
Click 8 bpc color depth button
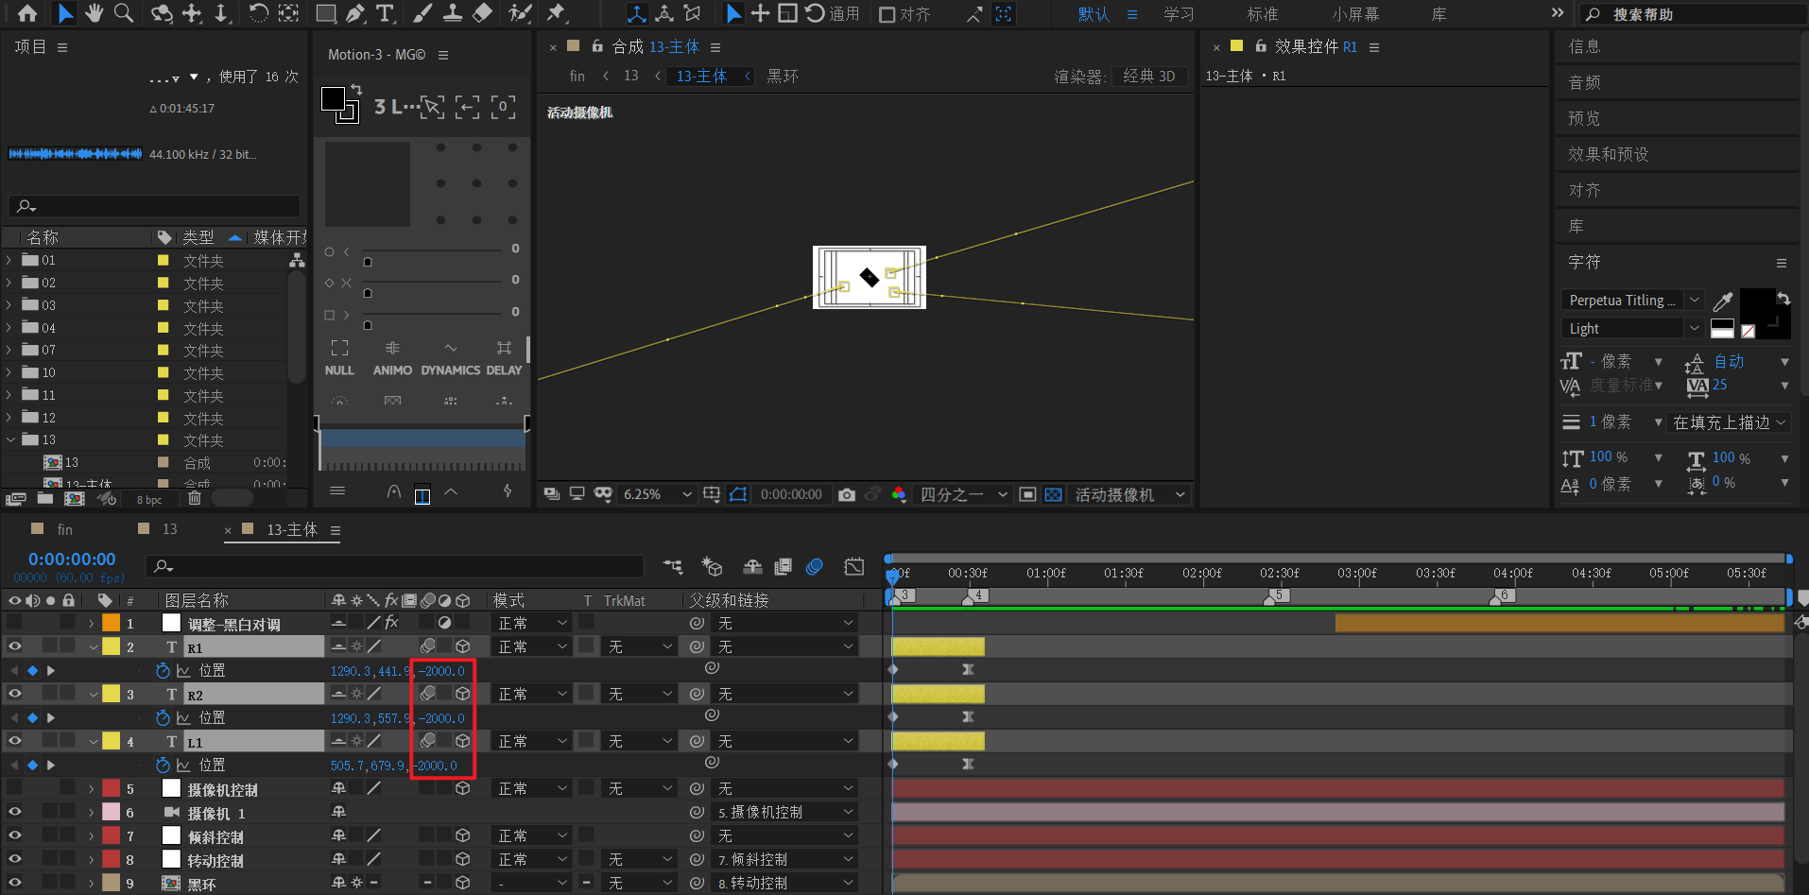[149, 499]
